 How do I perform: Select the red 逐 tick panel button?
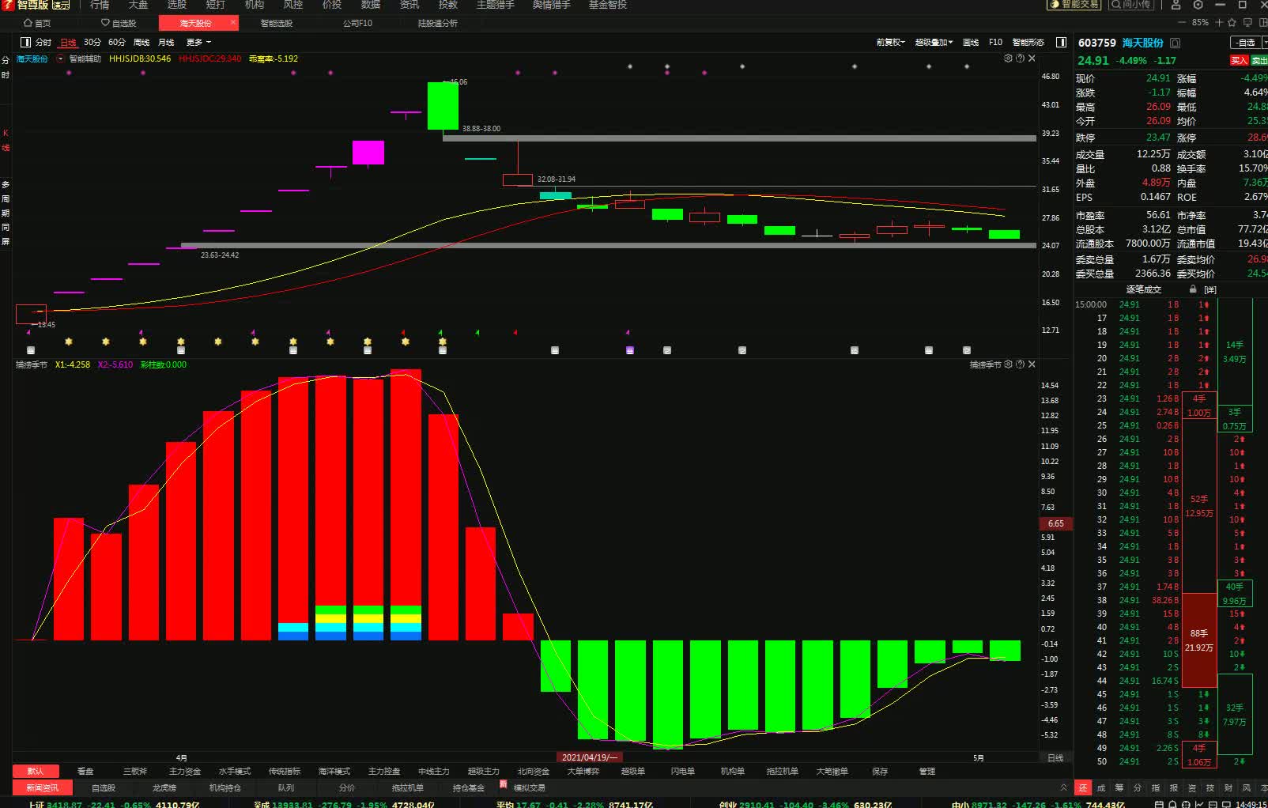(x=1083, y=787)
